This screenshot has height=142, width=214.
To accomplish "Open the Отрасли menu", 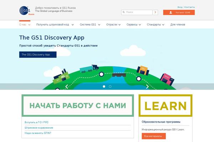I will (x=112, y=24).
